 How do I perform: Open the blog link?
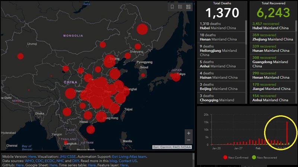(x=113, y=161)
